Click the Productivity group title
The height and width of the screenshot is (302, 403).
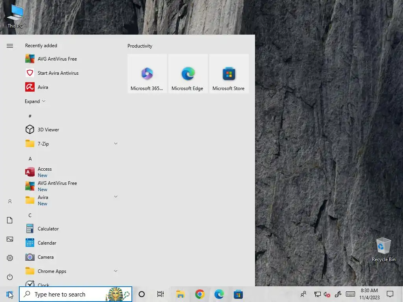click(140, 46)
